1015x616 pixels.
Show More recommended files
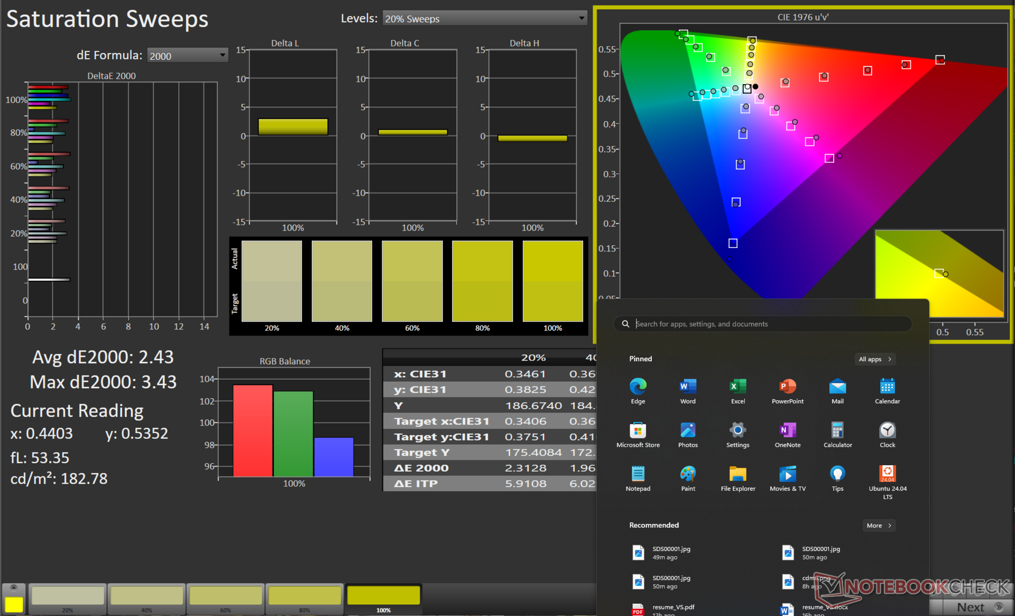pos(878,525)
